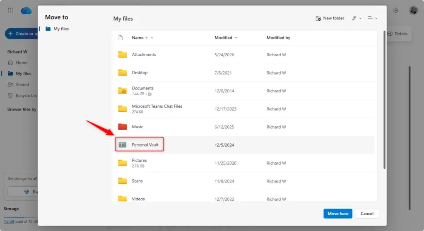424x231 pixels.
Task: Open My files in the sidebar
Action: (23, 74)
